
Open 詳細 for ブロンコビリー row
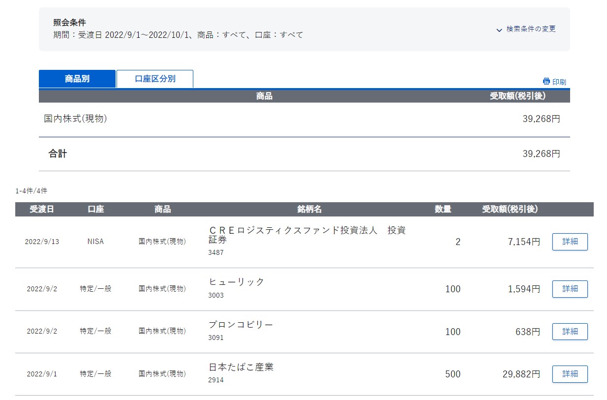pos(570,332)
